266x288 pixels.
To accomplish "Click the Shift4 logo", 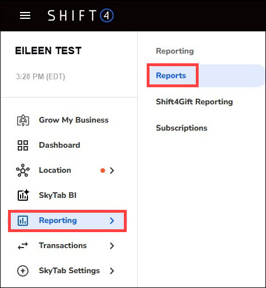I will pyautogui.click(x=80, y=15).
